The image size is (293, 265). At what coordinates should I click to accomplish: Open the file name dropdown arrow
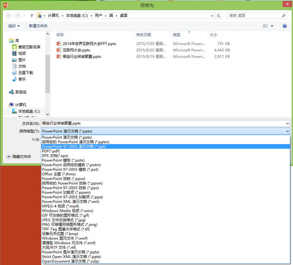288,123
